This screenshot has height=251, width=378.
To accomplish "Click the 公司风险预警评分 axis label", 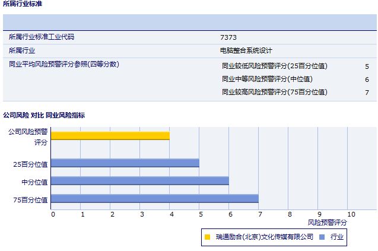I will point(28,136).
